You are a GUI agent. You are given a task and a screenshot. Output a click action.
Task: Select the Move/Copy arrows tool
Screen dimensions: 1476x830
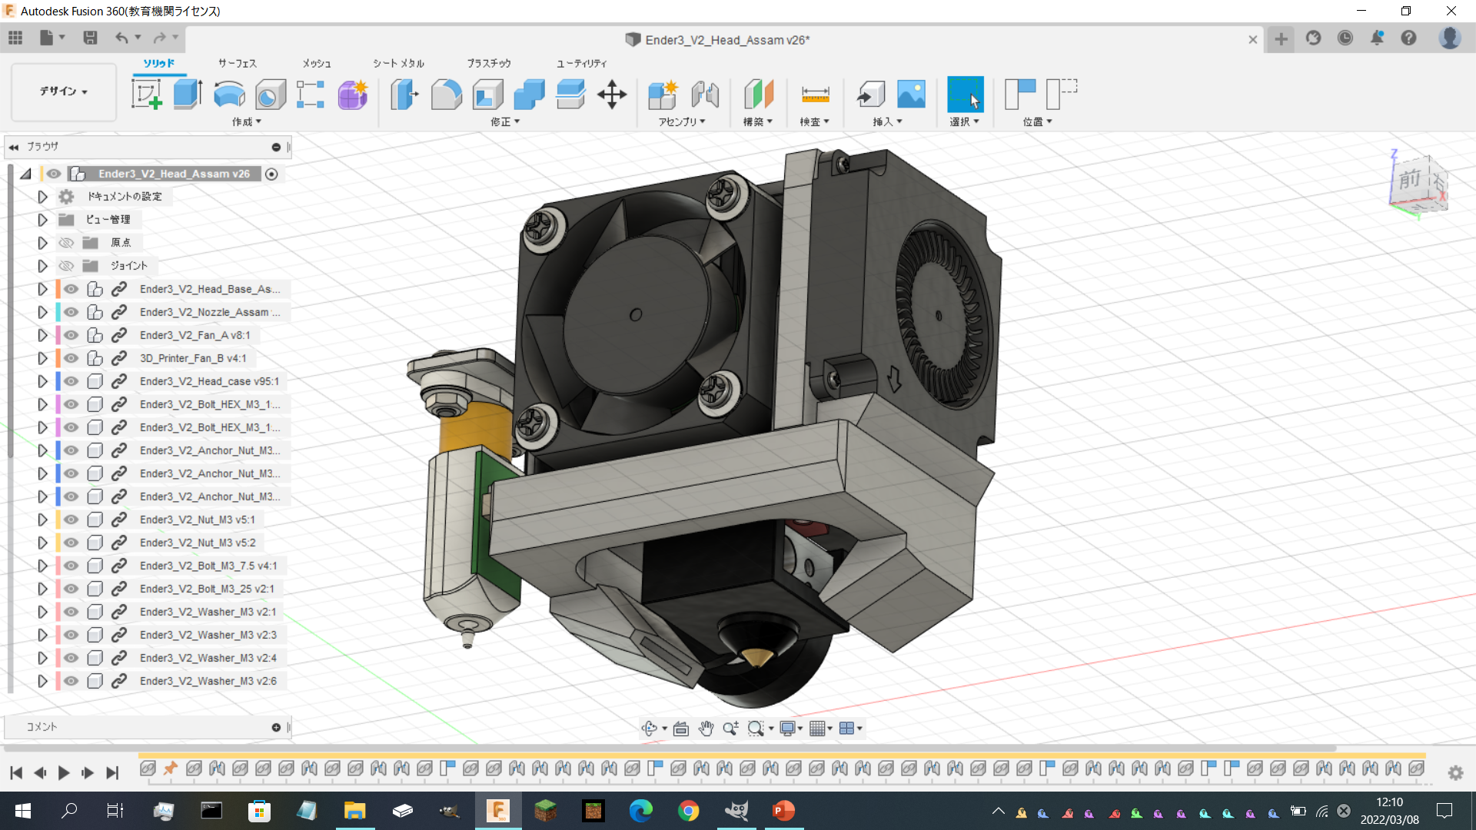612,95
